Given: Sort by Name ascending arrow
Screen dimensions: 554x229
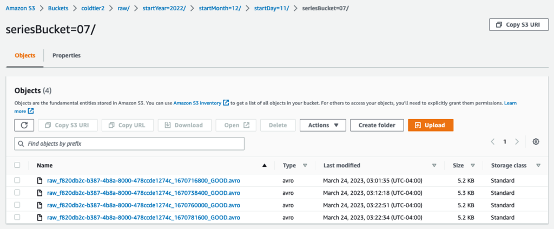Looking at the screenshot, I should click(x=264, y=166).
